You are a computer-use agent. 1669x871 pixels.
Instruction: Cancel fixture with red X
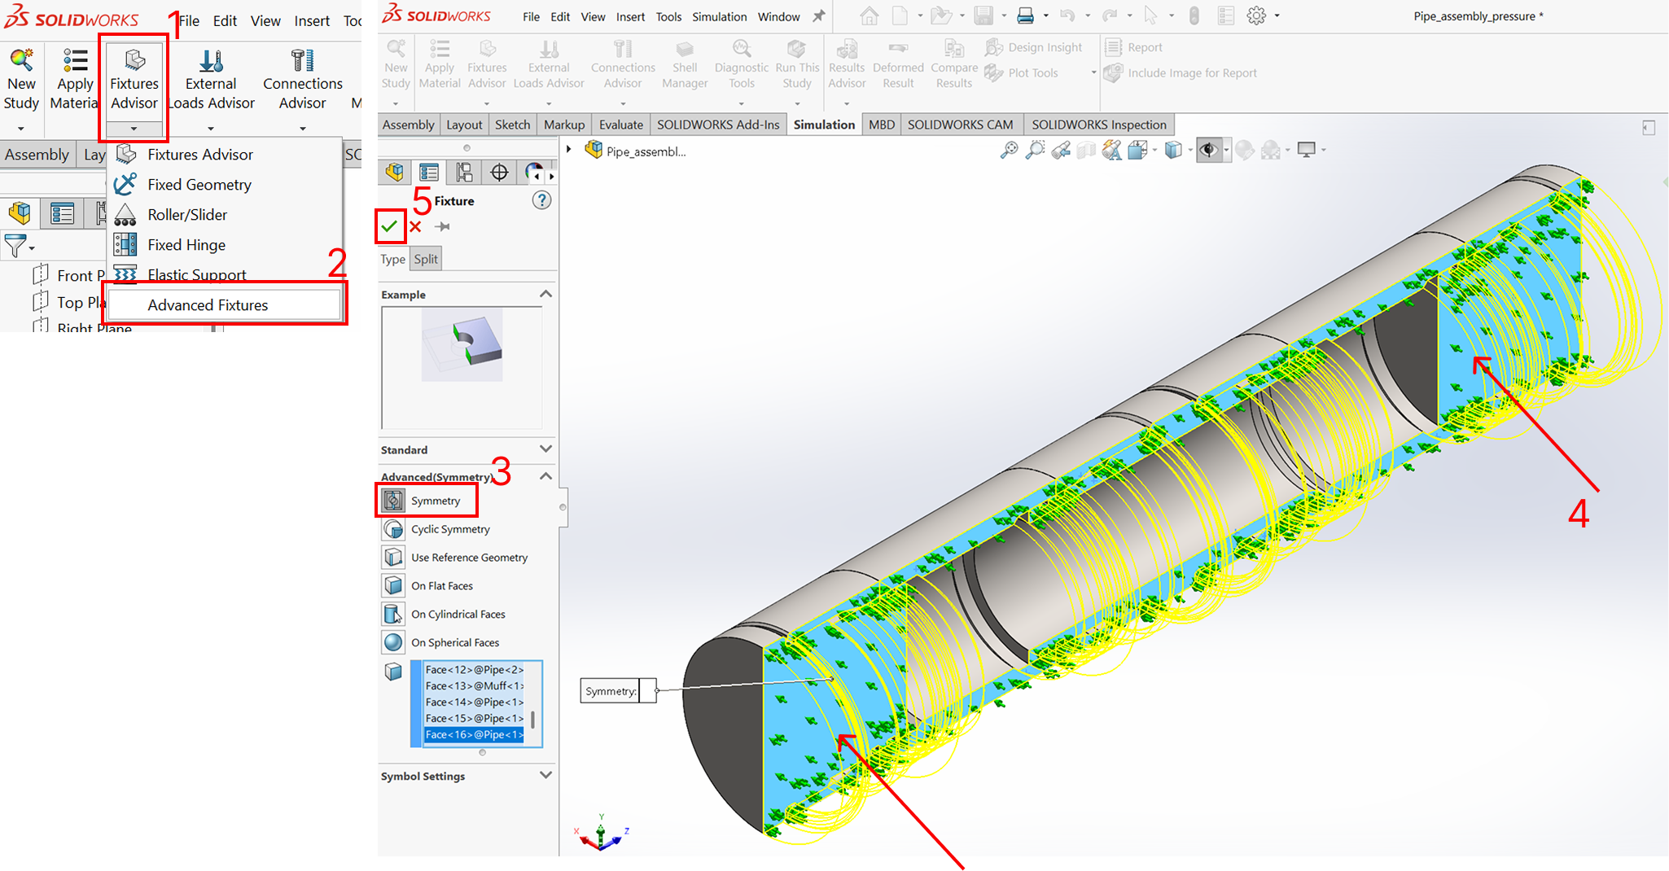coord(415,227)
